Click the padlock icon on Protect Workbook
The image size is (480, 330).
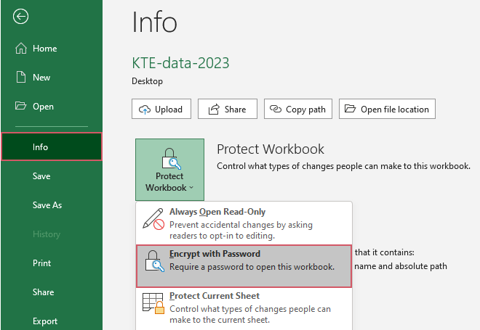[x=169, y=157]
